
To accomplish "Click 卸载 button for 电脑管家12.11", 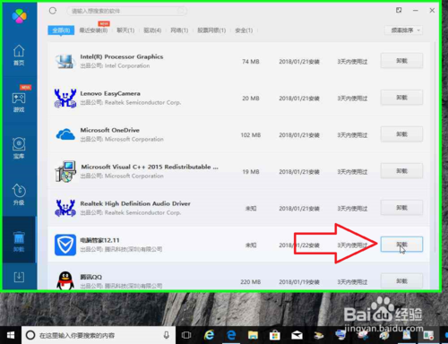I will pos(401,245).
